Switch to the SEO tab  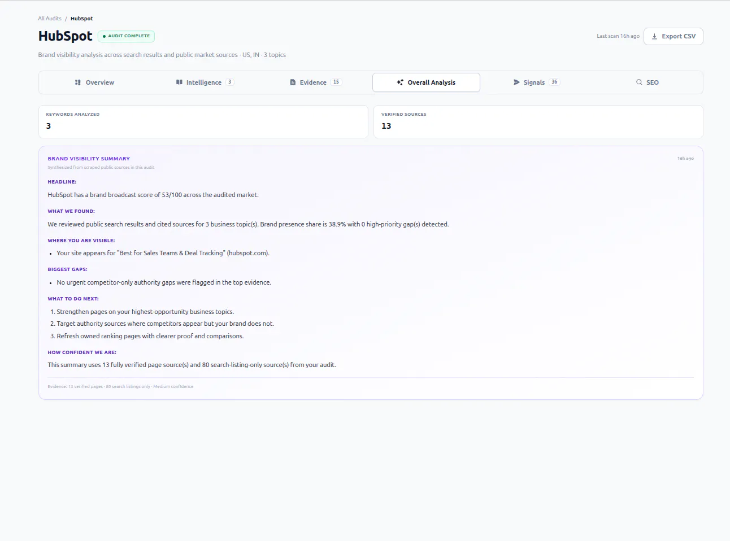[x=647, y=82]
